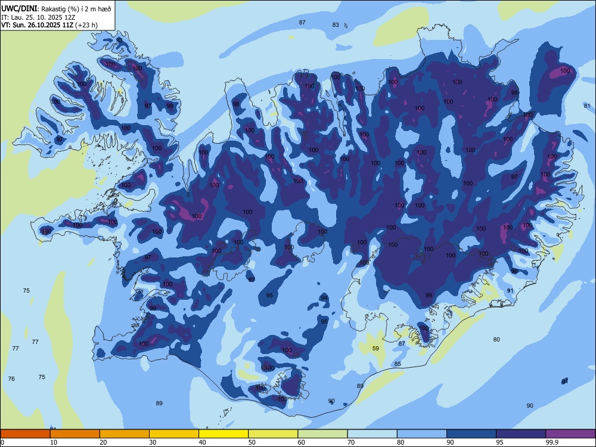Click the pale yellow 50–60 legend swatch
Screen dimensions: 596x447
point(273,434)
